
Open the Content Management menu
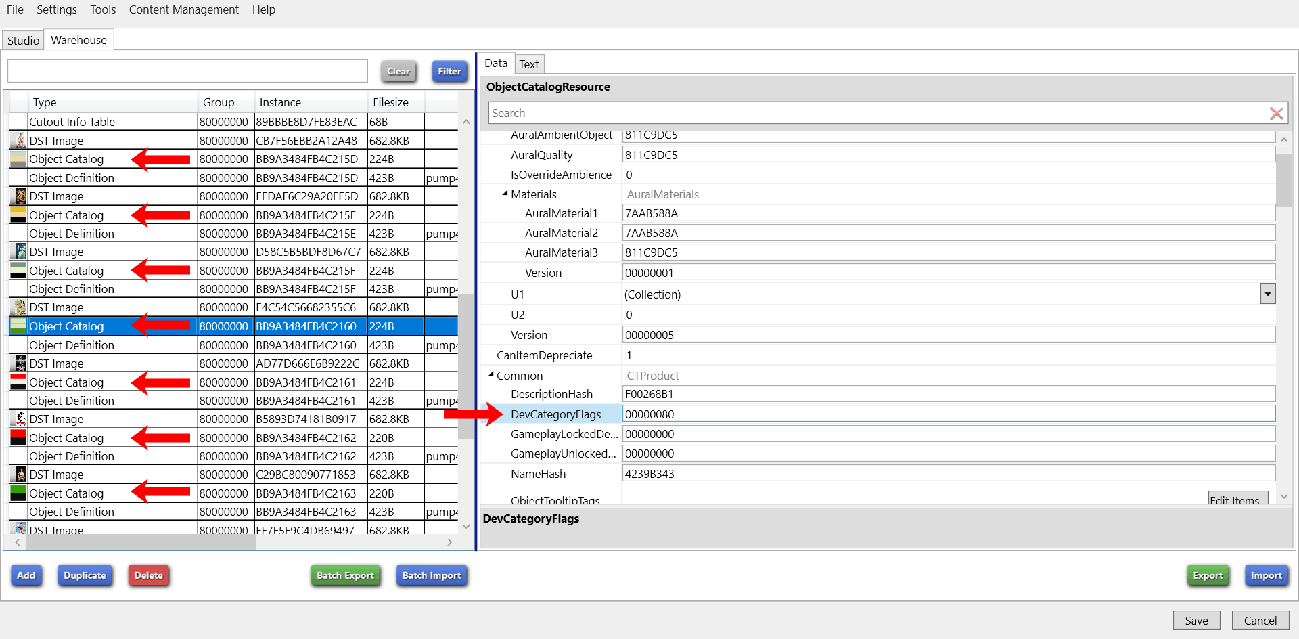(x=184, y=9)
